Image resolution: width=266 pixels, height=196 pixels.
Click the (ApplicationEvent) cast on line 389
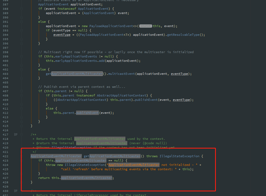coord(99,13)
